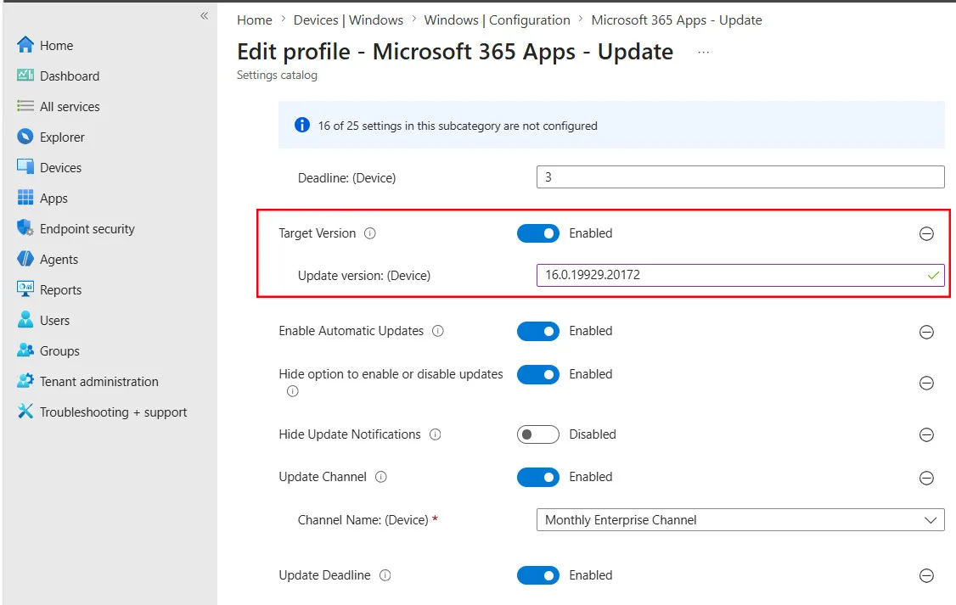Show info tooltip for Enable Automatic Updates
956x605 pixels.
438,331
